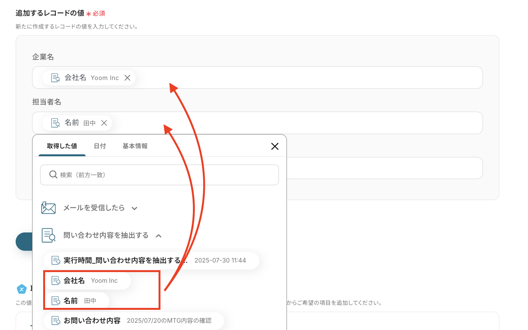Click the icon on お問い合わせ内容 list item
The width and height of the screenshot is (528, 330).
point(56,321)
